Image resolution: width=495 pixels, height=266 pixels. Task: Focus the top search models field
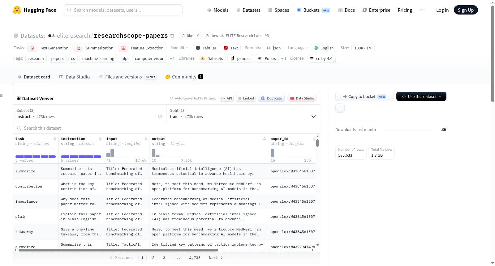tap(123, 10)
